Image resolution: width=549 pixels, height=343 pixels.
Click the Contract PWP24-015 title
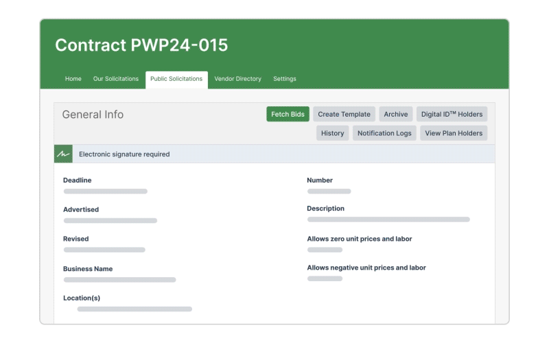tap(141, 45)
